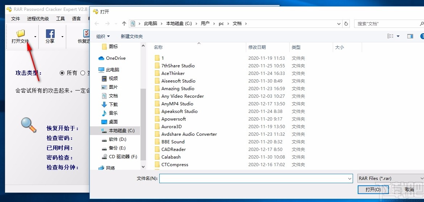
Task: Select 音乐 in the navigation pane
Action: pyautogui.click(x=109, y=113)
